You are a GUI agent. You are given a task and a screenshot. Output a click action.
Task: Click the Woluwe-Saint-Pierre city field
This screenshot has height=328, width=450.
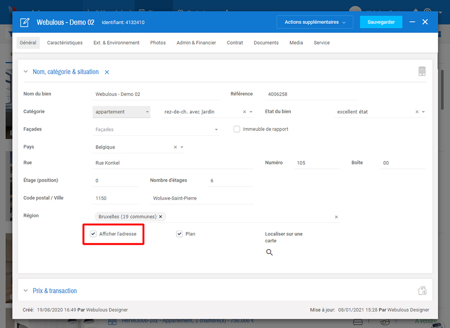202,198
